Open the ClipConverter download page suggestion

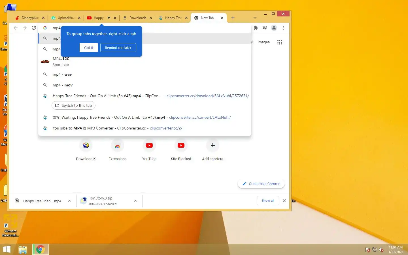tap(145, 96)
